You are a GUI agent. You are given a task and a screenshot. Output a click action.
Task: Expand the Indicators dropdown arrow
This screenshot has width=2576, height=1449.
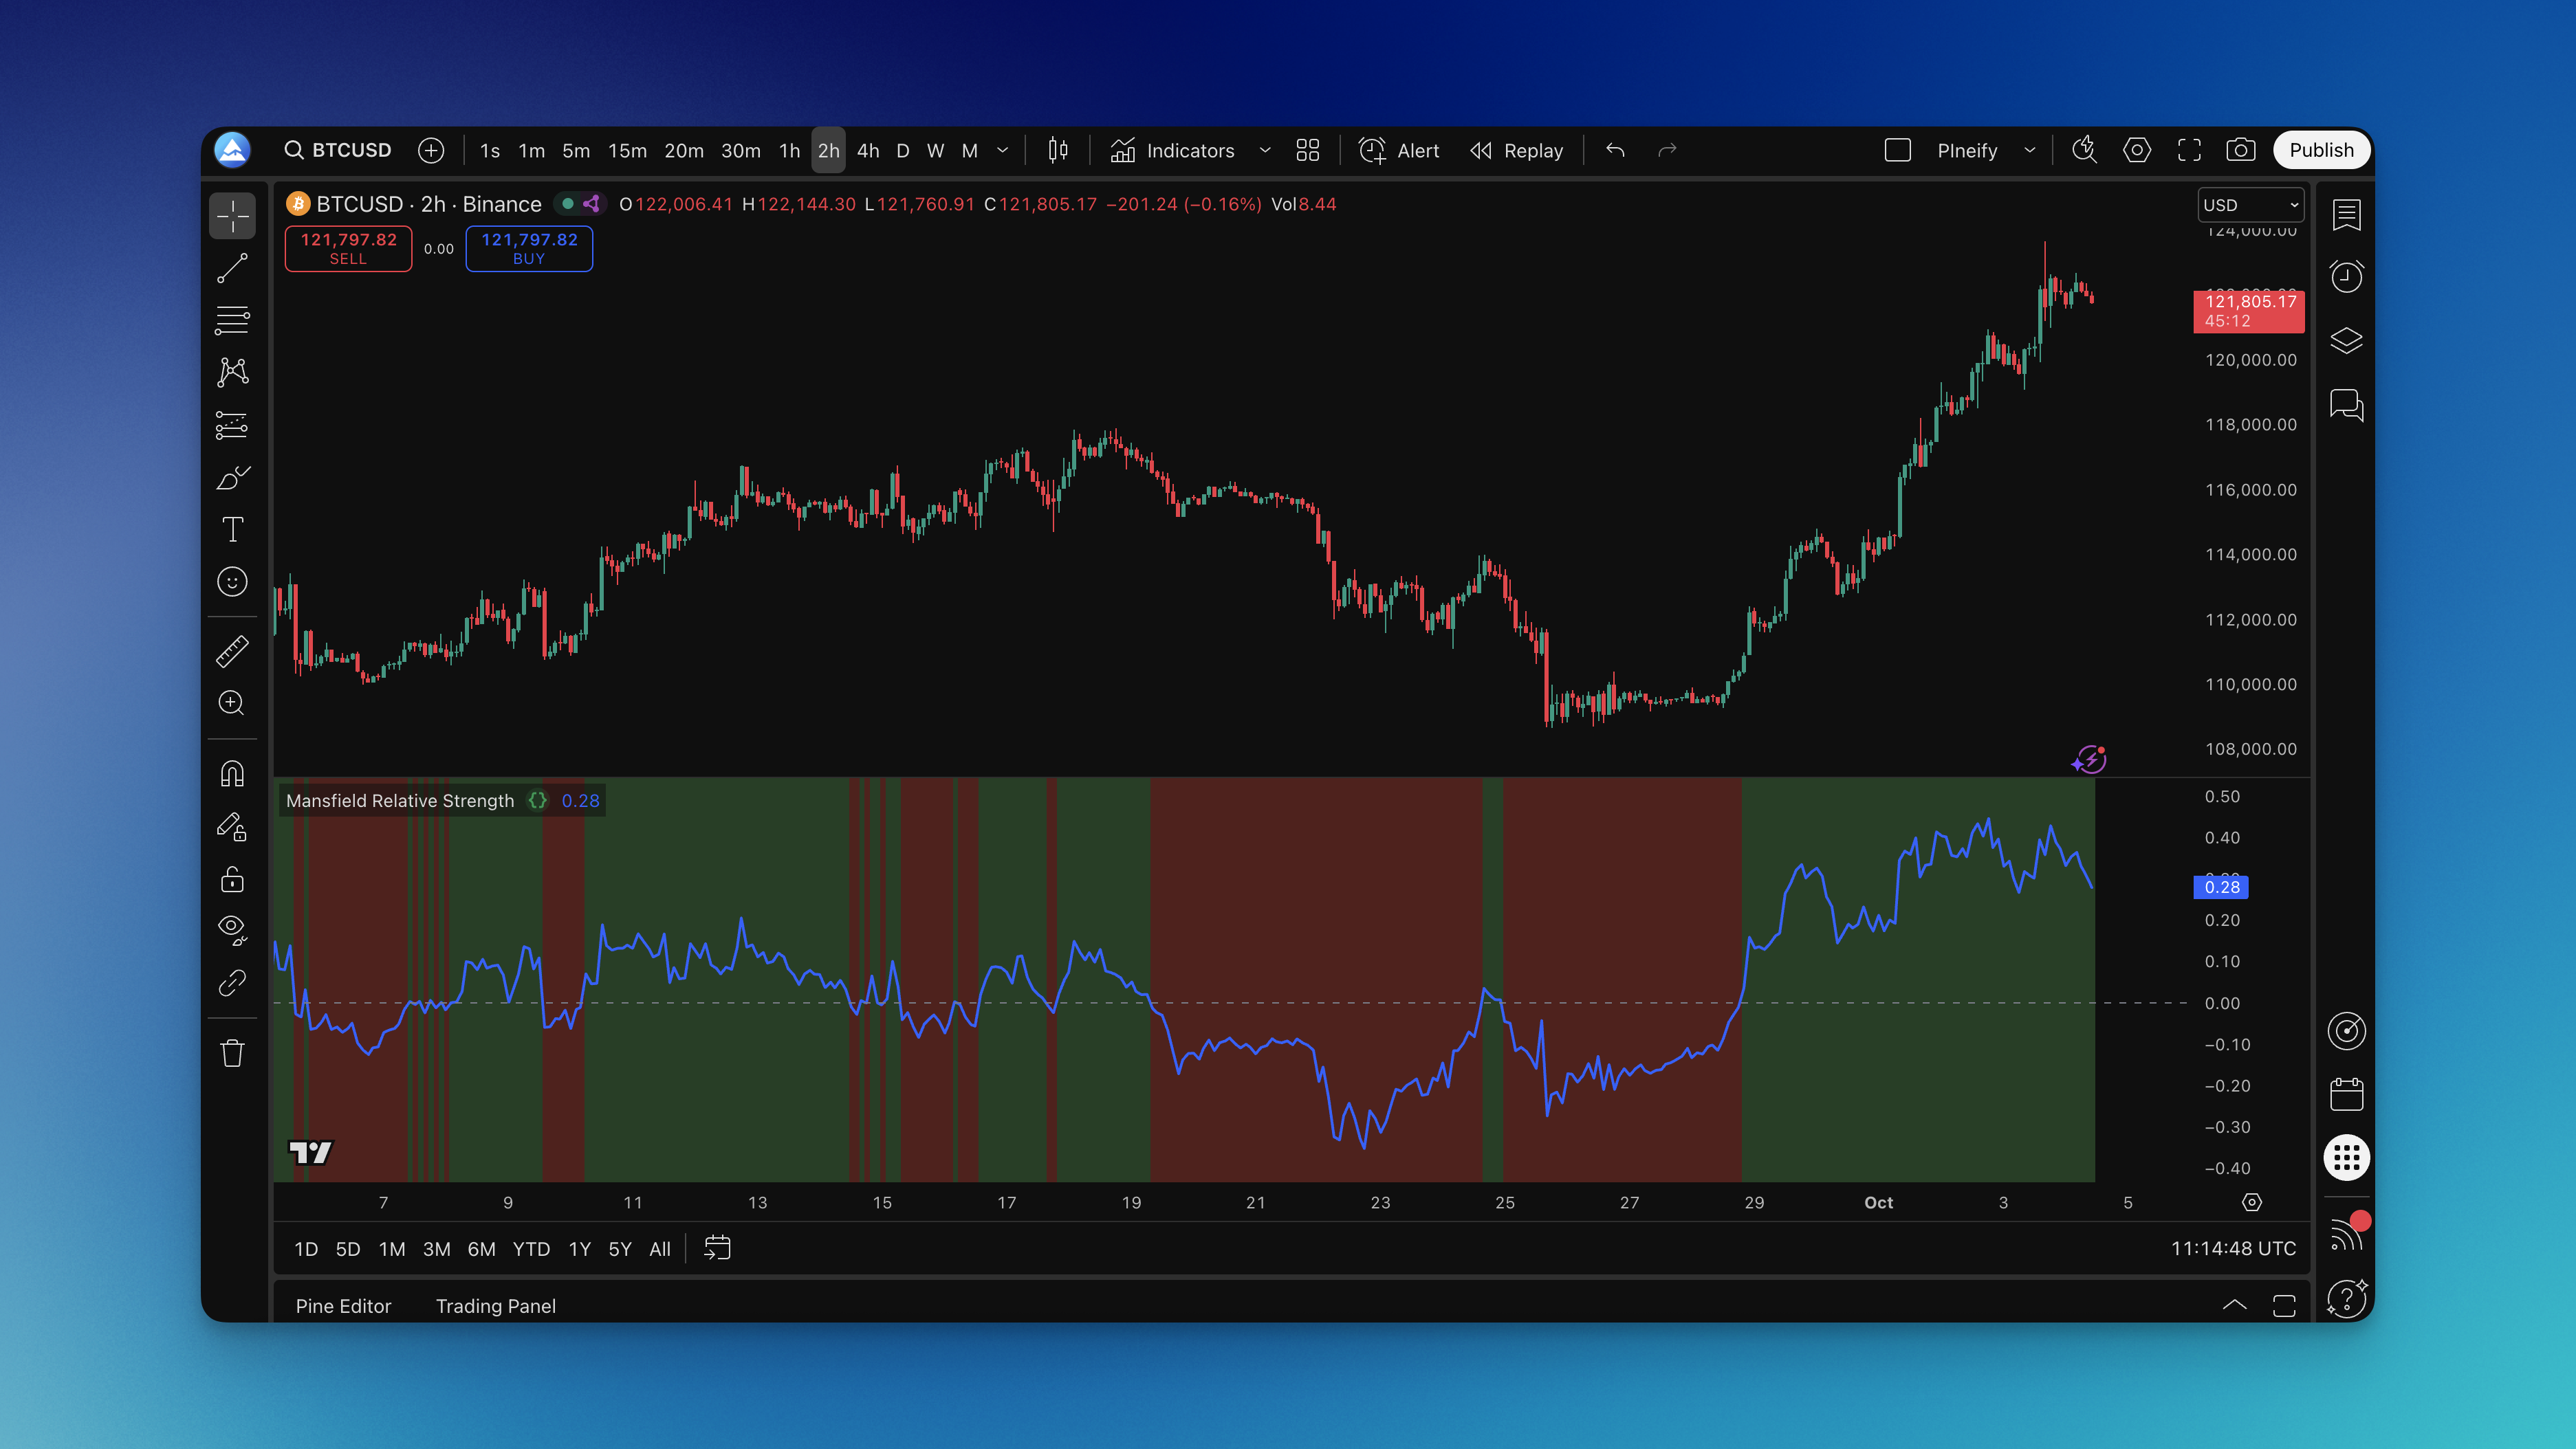tap(1265, 150)
